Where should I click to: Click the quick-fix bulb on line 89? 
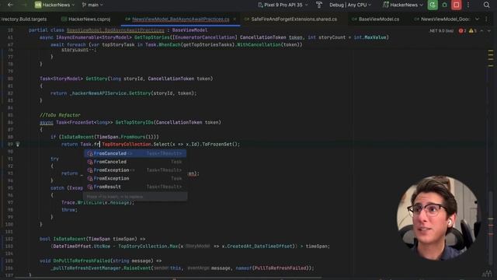(18, 144)
